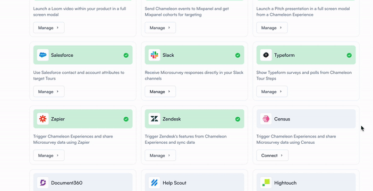Click Zendesk green connected checkmark

coord(238,119)
